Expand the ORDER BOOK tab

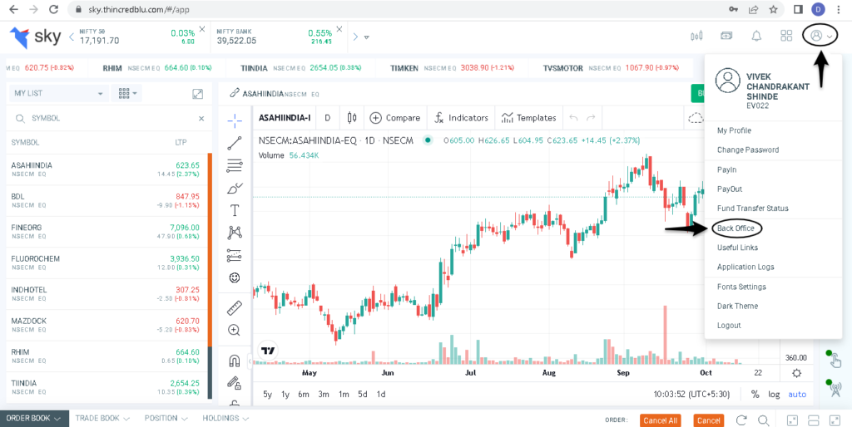[x=33, y=419]
